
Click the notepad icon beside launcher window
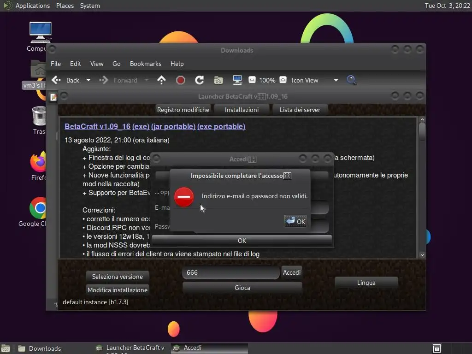(x=53, y=97)
